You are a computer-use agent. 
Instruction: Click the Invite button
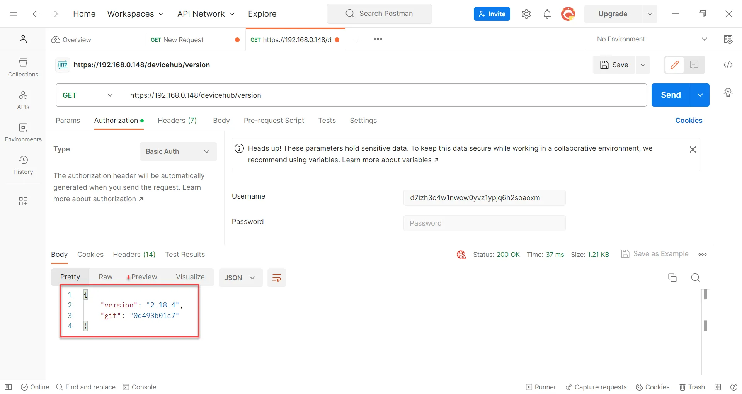492,14
